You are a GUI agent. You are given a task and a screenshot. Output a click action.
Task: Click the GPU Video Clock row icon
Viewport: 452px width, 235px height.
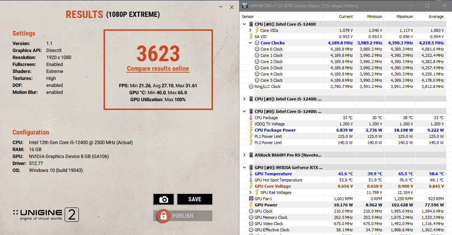coord(251,224)
